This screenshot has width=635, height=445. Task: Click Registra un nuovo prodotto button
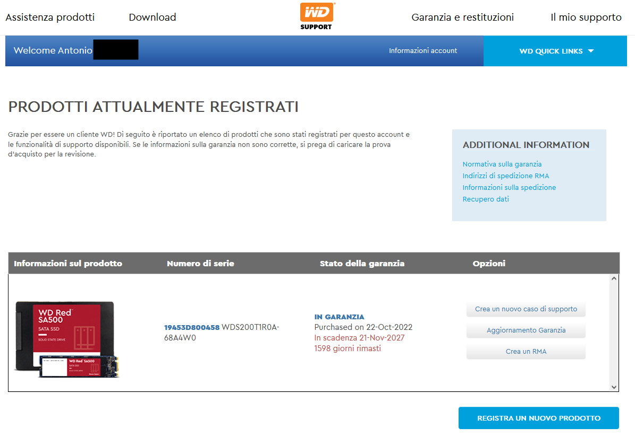pyautogui.click(x=539, y=418)
